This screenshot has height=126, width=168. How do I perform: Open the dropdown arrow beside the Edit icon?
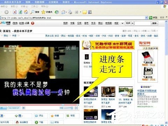click(80, 12)
